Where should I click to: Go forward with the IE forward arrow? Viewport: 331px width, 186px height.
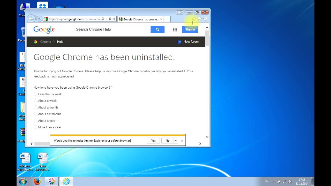(x=39, y=19)
